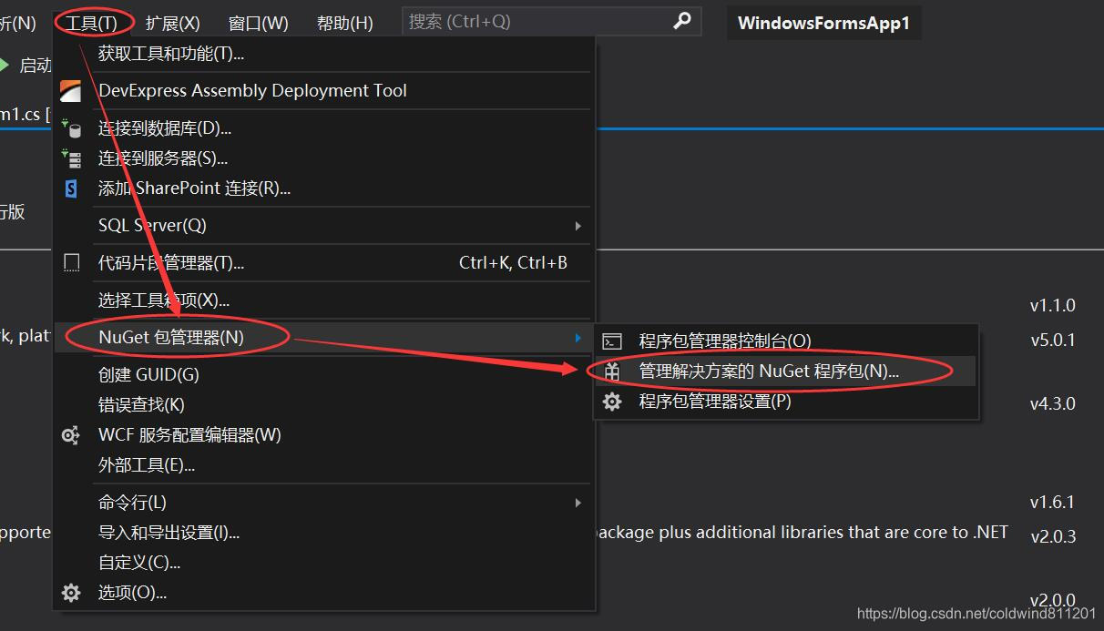Open the 帮助(H) menu

(x=345, y=23)
